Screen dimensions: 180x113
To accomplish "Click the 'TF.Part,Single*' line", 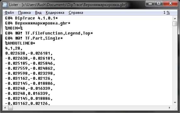I will (34, 38).
